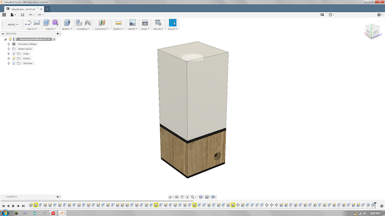Toggle Bodies folder visibility bulb
Image resolution: width=385 pixels, height=216 pixels.
[x=14, y=59]
